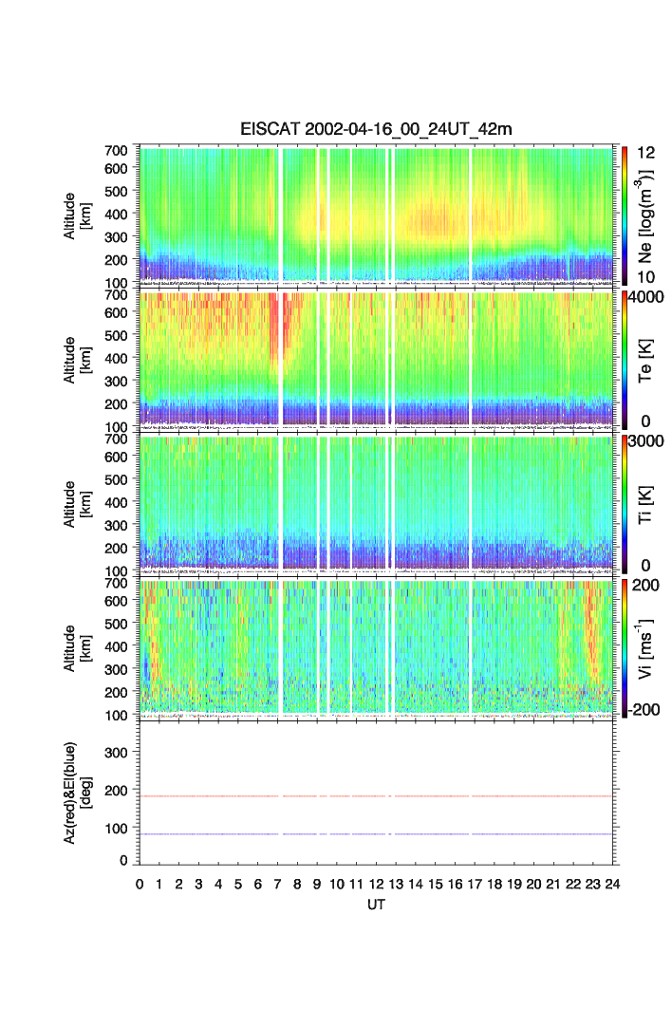Click the UT x-axis title
The image size is (672, 1009).
point(376,906)
